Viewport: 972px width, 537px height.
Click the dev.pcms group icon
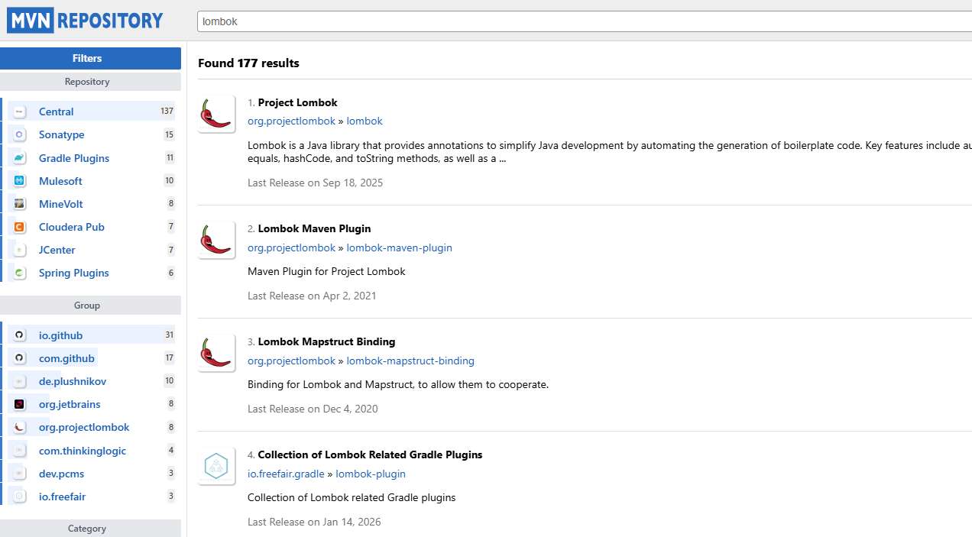20,474
